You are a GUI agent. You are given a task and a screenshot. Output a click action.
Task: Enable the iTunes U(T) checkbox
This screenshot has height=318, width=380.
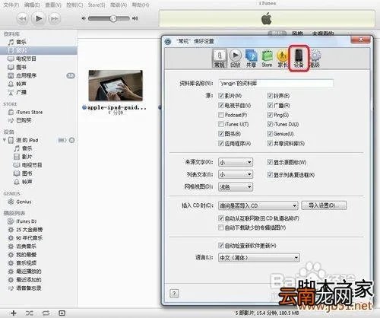221,124
